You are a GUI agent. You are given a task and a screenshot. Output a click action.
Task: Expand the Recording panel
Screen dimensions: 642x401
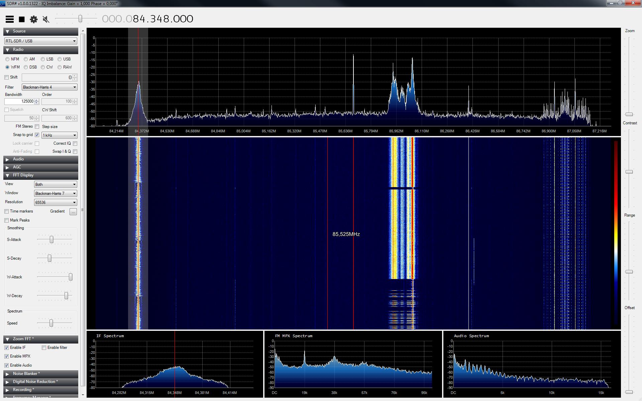41,390
